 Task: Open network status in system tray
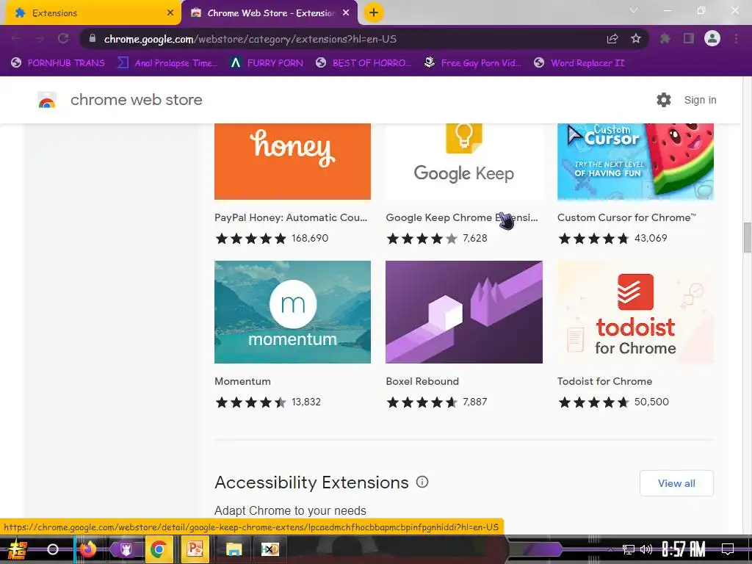629,549
